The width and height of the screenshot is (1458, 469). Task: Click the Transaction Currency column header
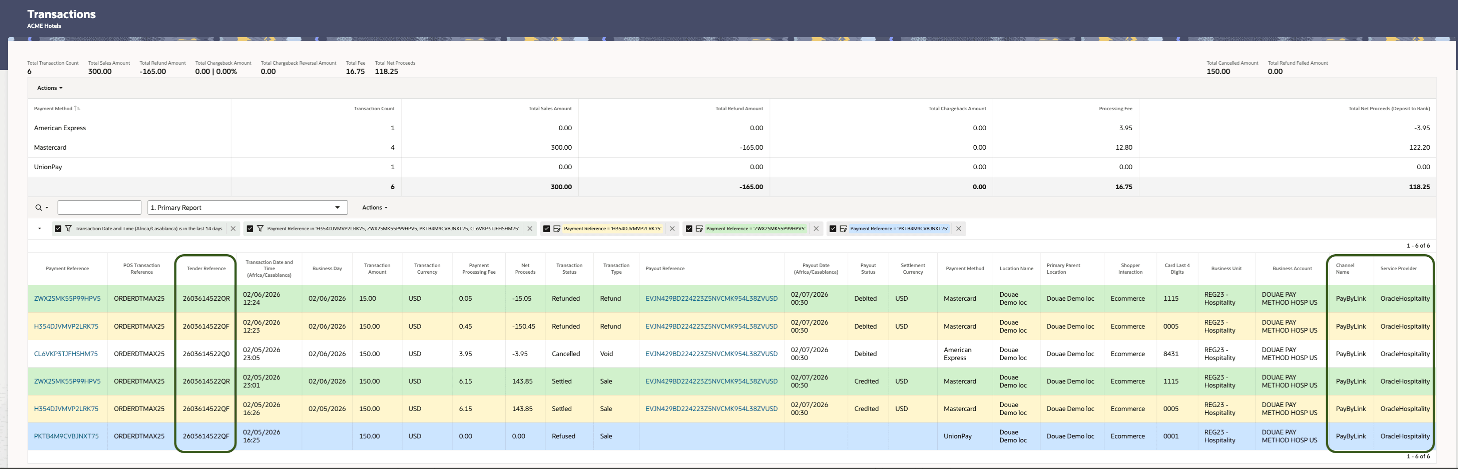point(427,268)
